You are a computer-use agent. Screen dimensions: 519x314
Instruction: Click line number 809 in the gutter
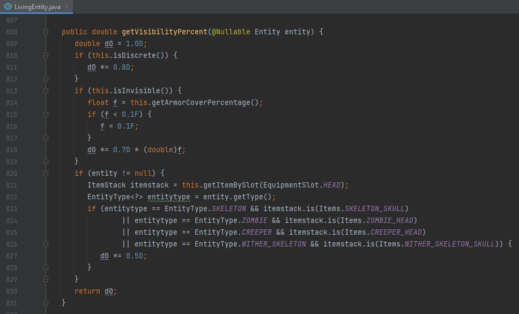pos(11,44)
